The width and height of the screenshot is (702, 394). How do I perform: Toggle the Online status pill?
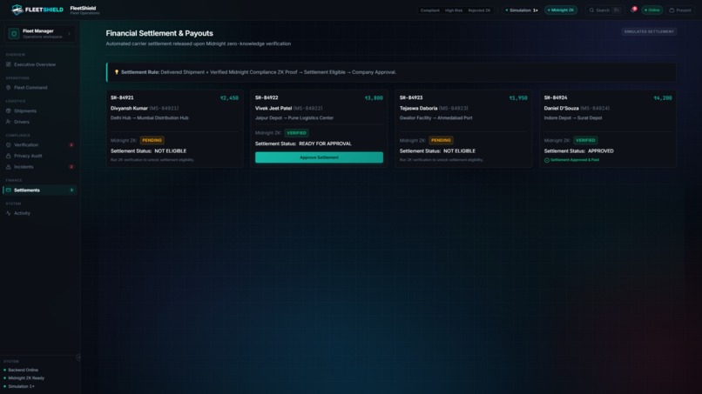pyautogui.click(x=651, y=10)
